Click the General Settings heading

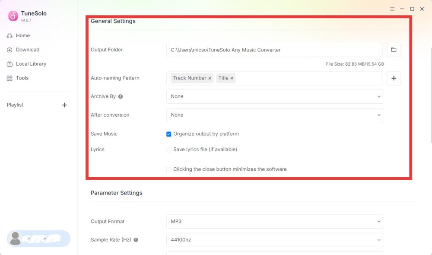[x=113, y=21]
